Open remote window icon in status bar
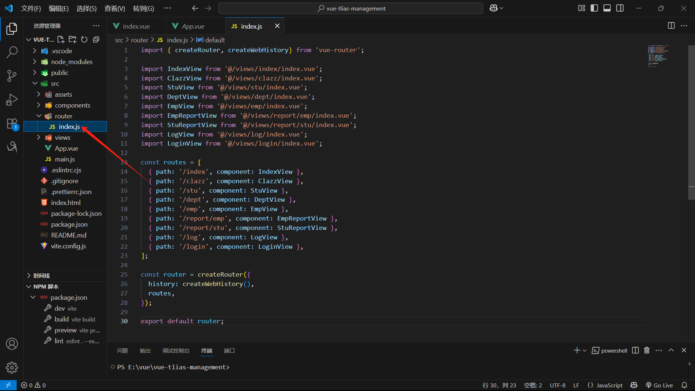Image resolution: width=695 pixels, height=391 pixels. pos(8,385)
